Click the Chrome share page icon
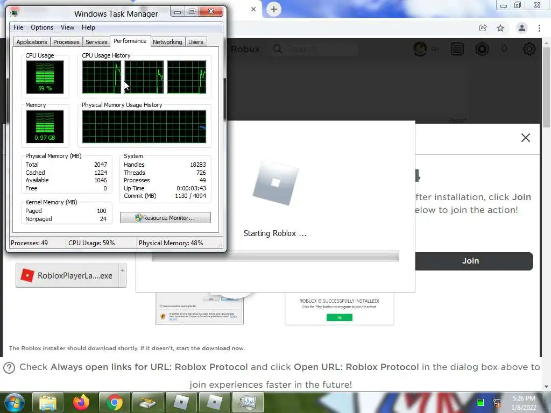The height and width of the screenshot is (413, 551). click(x=483, y=28)
